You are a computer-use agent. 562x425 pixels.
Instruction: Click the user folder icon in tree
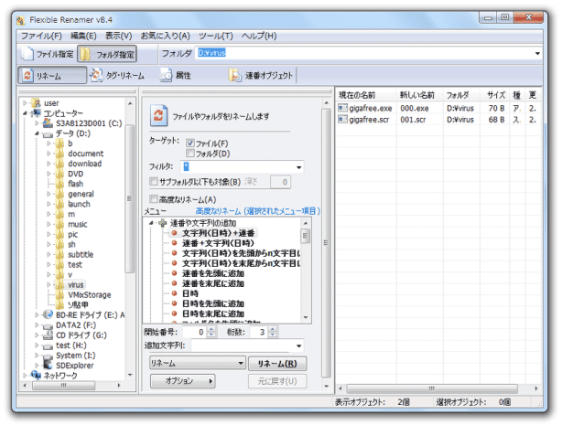(36, 103)
